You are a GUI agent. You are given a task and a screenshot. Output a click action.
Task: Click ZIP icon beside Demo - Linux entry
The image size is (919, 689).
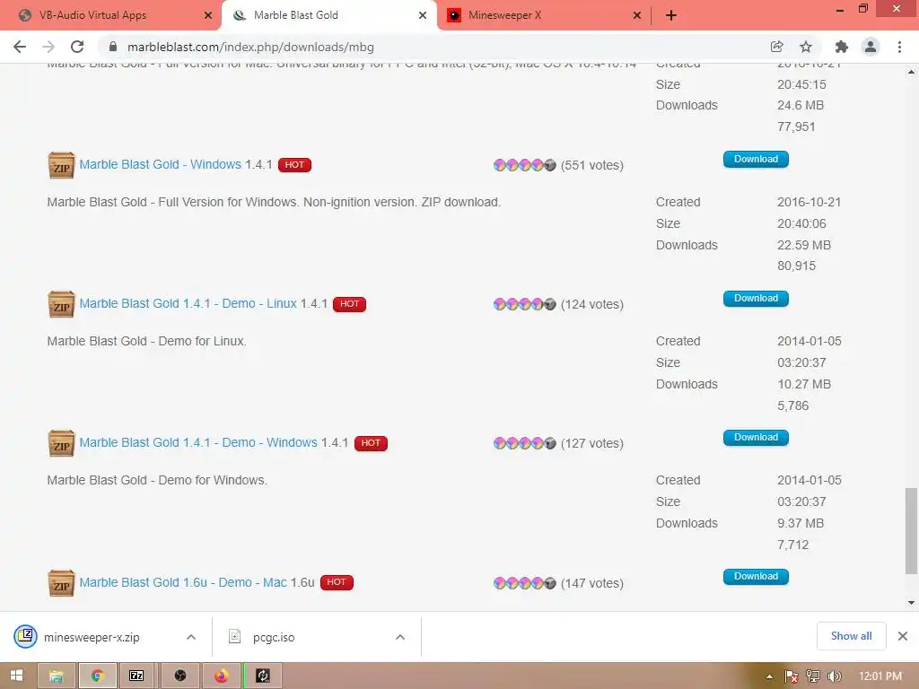click(61, 304)
